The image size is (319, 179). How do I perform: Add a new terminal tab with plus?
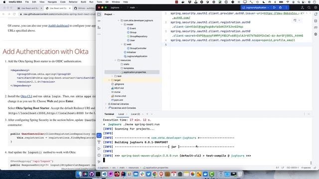(148, 114)
